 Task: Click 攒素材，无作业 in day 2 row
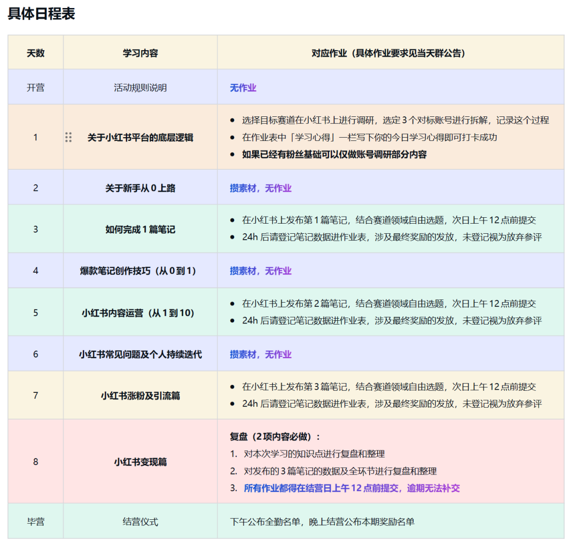[261, 188]
